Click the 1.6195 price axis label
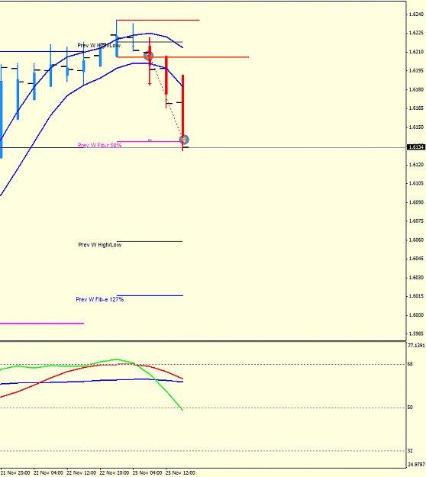Screen dimensions: 426x477 pos(416,70)
